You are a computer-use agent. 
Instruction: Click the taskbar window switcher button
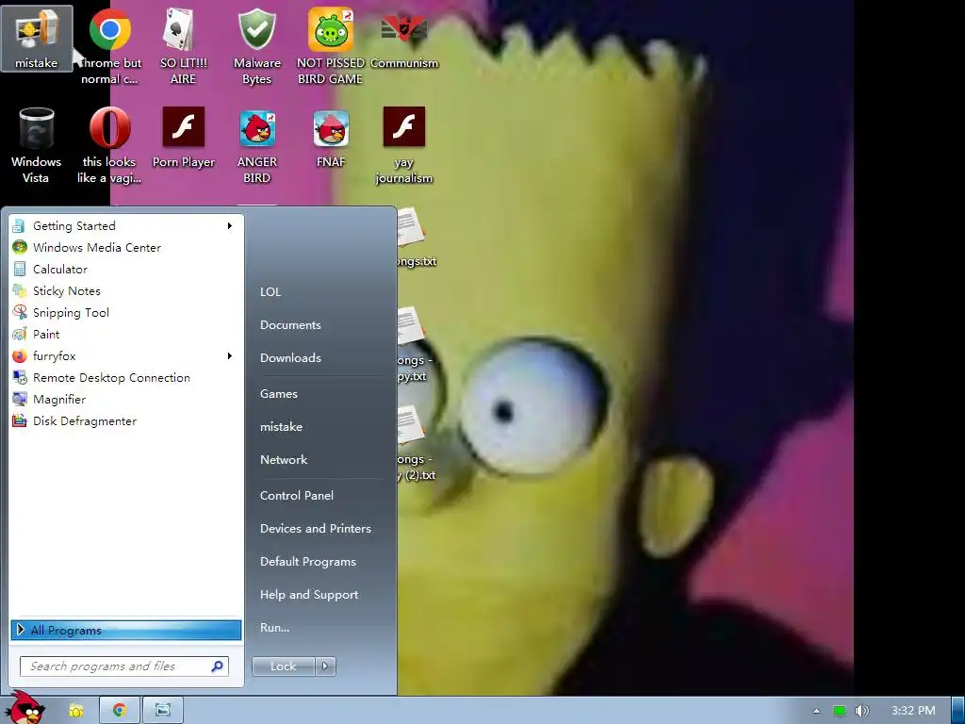162,711
